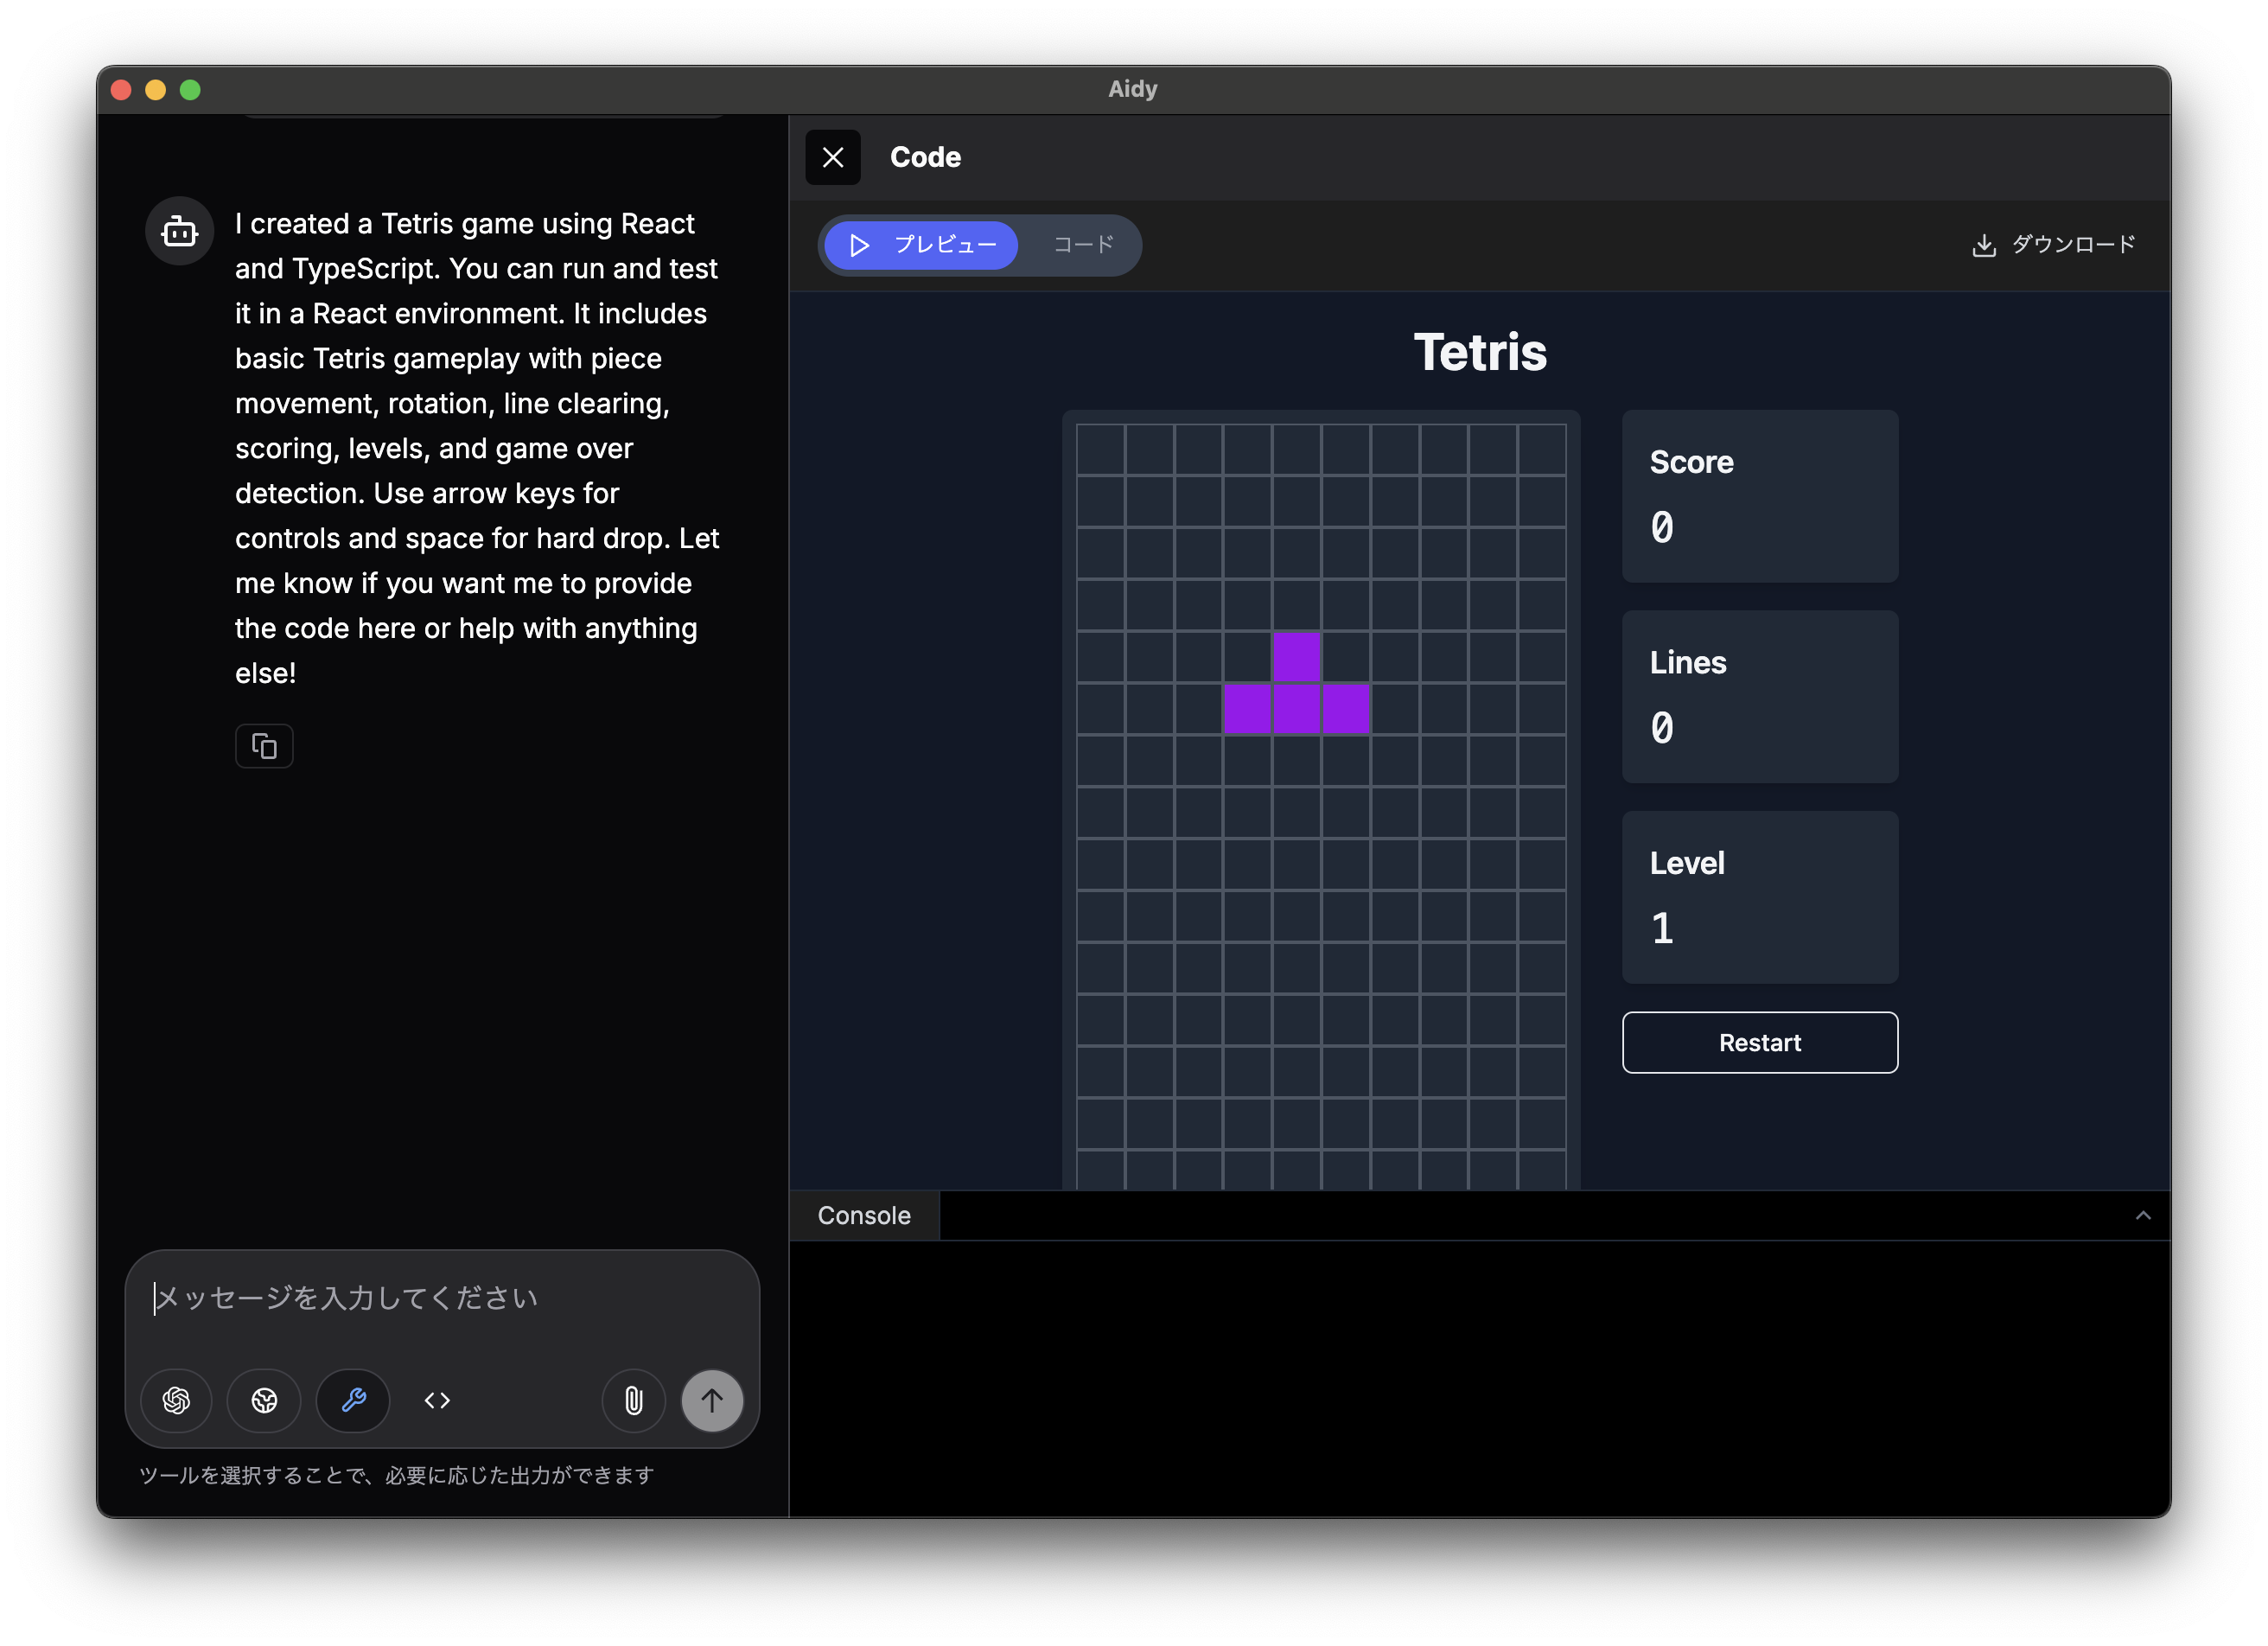Switch to the プレビュー tab

[921, 245]
